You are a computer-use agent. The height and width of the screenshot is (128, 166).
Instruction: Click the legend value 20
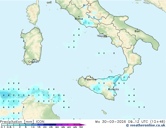tap(45, 127)
